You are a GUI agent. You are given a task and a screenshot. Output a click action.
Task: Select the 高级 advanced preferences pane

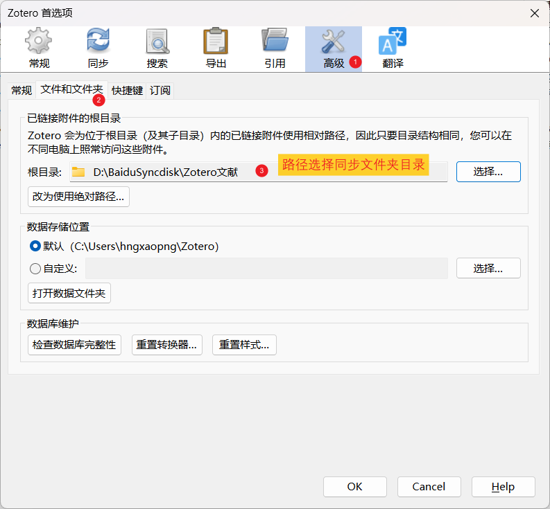point(334,48)
